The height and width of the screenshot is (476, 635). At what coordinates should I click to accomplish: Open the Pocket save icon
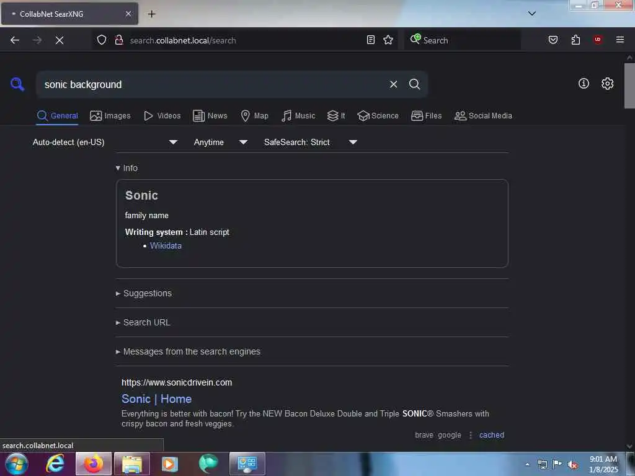pos(553,40)
